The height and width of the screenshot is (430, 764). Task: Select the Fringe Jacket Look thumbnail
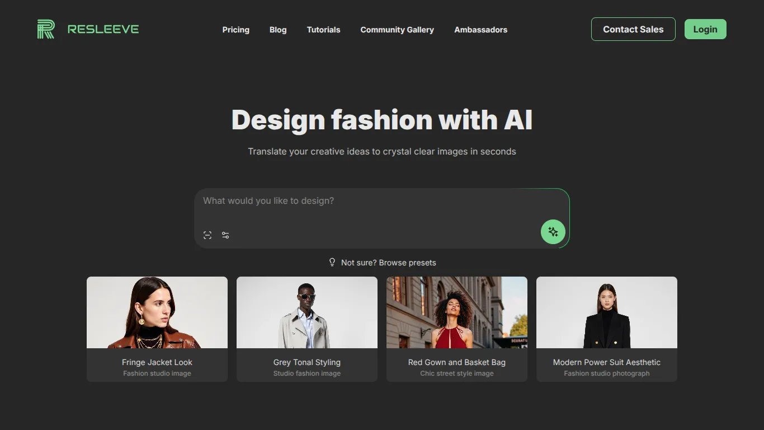[157, 312]
